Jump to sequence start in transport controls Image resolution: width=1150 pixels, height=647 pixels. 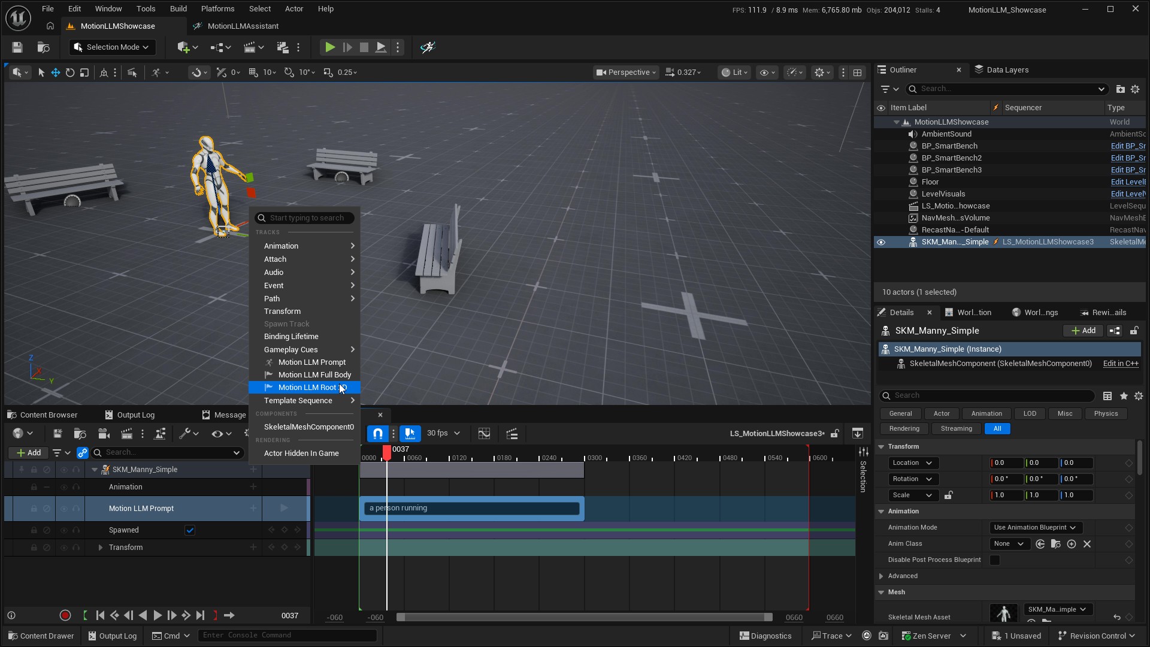tap(100, 616)
